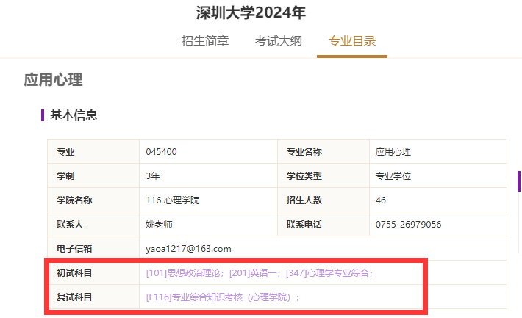Open the 招生简章 tab
Viewport: 522px width, 318px height.
pos(205,41)
